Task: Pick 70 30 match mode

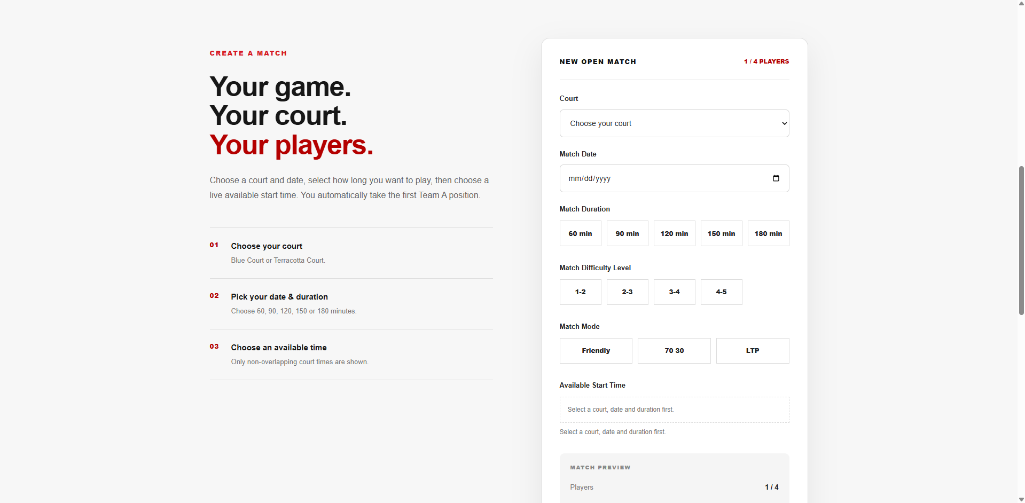Action: (674, 351)
